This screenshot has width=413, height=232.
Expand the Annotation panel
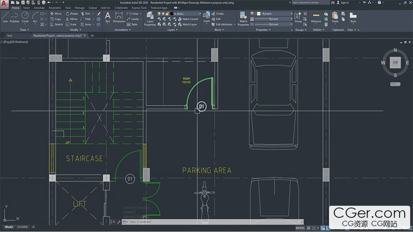click(123, 30)
